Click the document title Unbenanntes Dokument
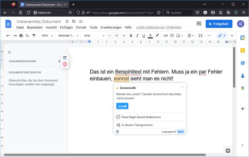 (x=39, y=21)
